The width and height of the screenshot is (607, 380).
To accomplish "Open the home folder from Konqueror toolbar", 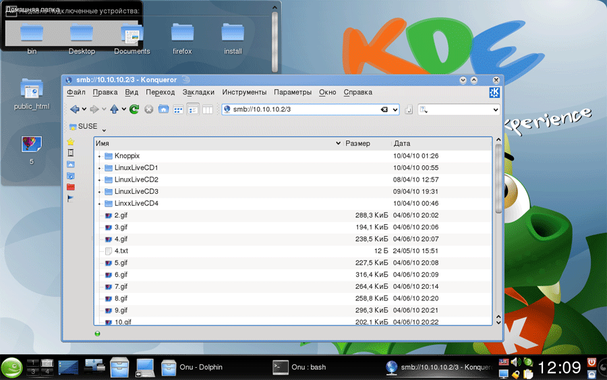I will [x=163, y=109].
